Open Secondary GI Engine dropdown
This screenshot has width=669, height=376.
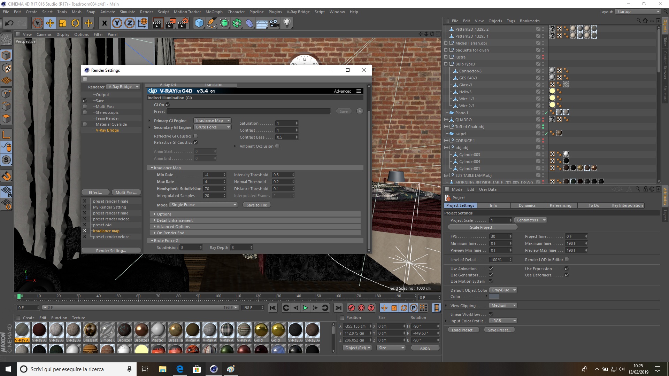point(212,127)
